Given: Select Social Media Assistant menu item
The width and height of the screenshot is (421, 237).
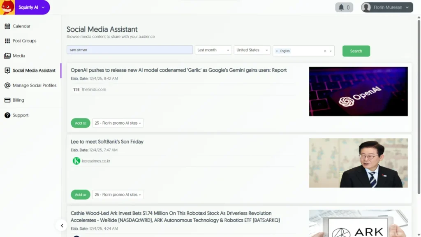Looking at the screenshot, I should 34,71.
